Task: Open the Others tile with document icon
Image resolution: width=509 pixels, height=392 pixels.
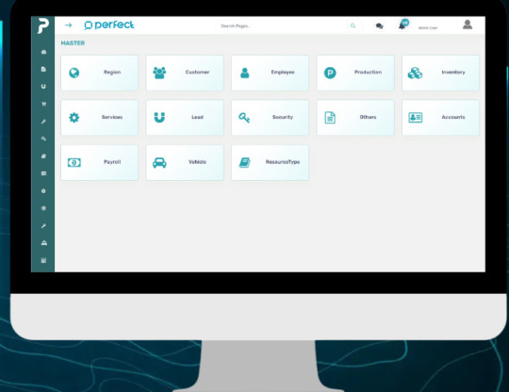Action: (x=355, y=118)
